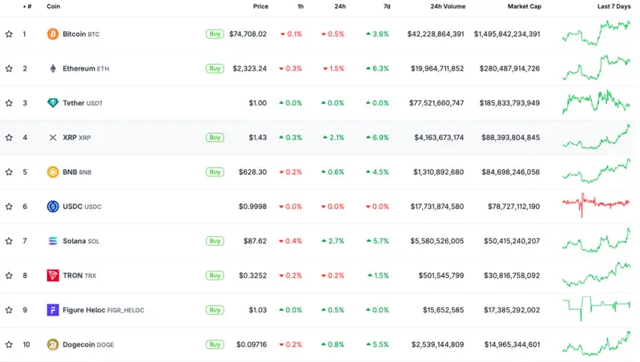This screenshot has height=362, width=640.
Task: Favorite Ethereum with its star
Action: 9,69
